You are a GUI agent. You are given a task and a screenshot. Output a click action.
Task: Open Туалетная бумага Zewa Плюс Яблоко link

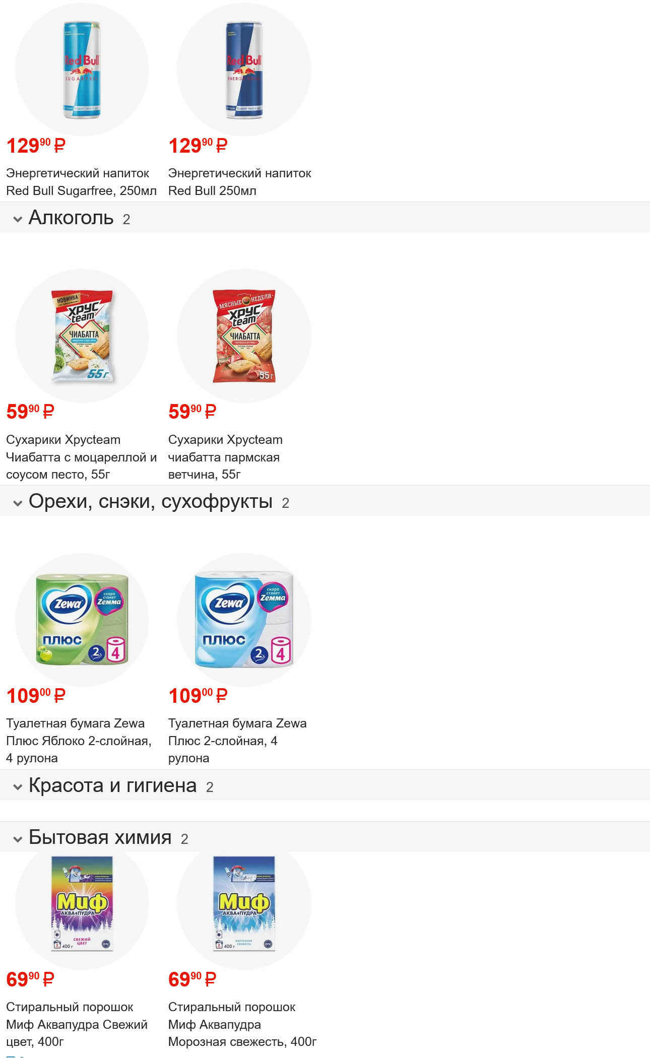coord(79,741)
